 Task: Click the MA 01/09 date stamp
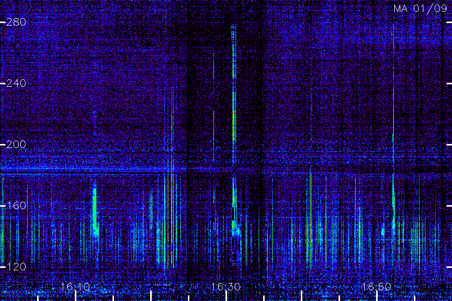[420, 9]
